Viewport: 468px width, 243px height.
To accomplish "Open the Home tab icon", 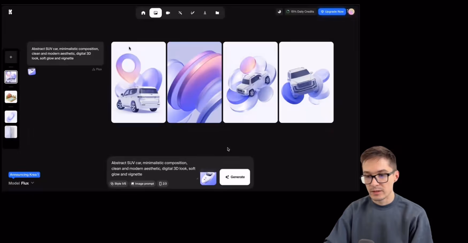I will pos(143,13).
